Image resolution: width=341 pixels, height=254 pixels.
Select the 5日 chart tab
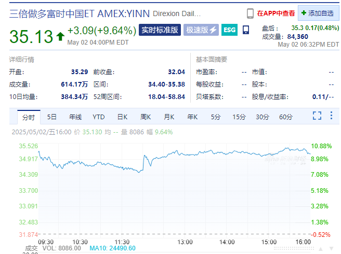point(52,117)
